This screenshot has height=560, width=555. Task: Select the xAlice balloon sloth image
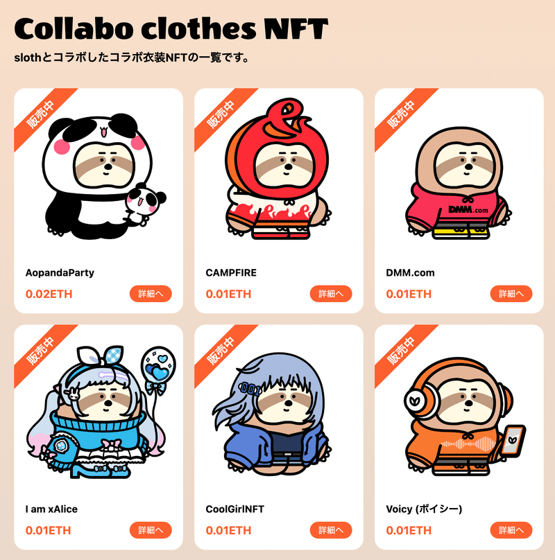pyautogui.click(x=101, y=412)
